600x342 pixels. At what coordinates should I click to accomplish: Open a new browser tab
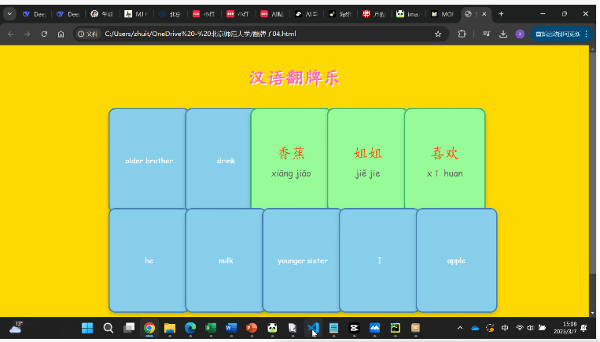pyautogui.click(x=501, y=14)
